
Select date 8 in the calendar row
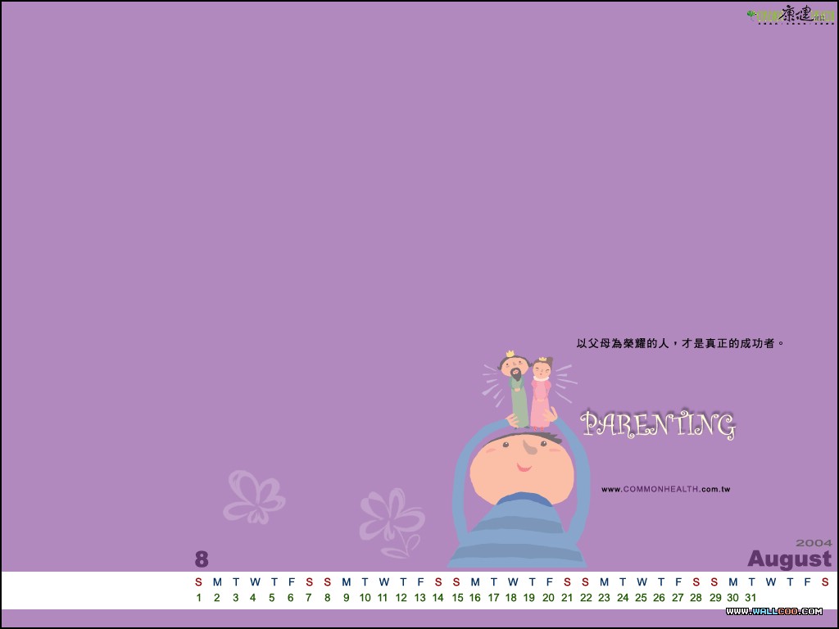tap(327, 598)
